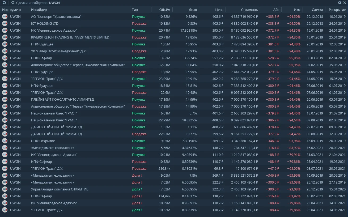Sort by the Тип column header

(x=135, y=10)
